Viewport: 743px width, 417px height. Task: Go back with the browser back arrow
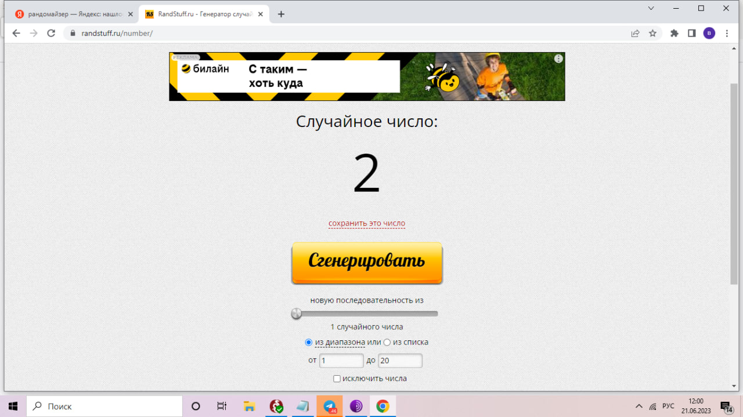point(16,33)
